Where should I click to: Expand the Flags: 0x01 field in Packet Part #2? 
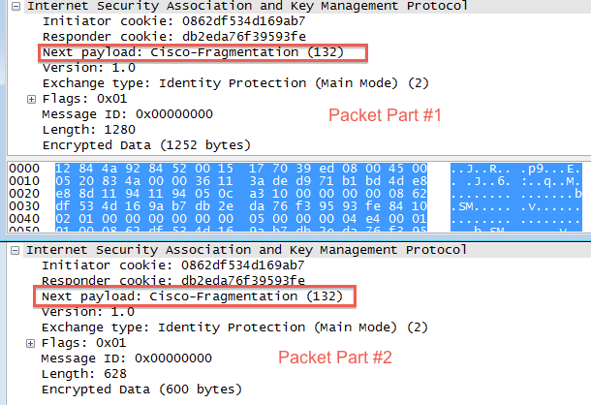coord(31,342)
